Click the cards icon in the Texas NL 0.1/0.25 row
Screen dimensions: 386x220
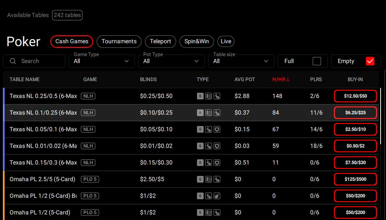tap(209, 113)
